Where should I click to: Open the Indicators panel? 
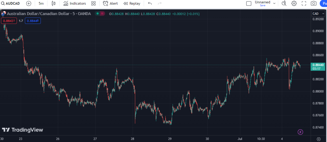click(x=74, y=4)
